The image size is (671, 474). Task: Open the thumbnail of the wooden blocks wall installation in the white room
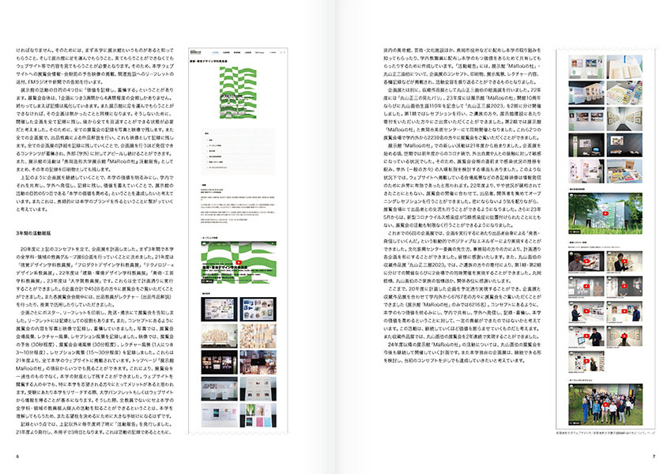tap(219, 336)
